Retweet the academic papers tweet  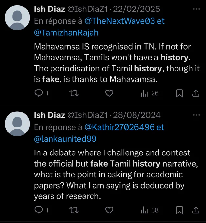click(x=74, y=210)
